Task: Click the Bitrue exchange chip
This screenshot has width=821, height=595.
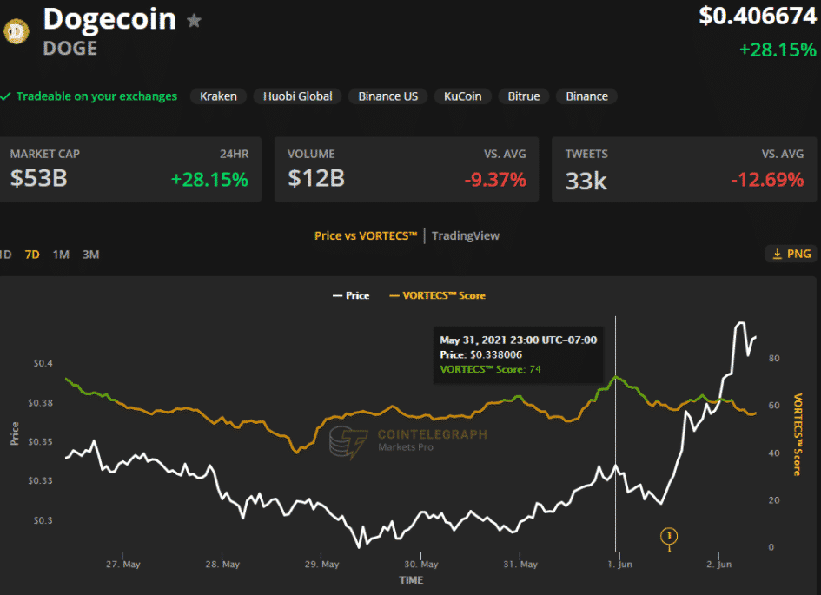Action: 524,96
